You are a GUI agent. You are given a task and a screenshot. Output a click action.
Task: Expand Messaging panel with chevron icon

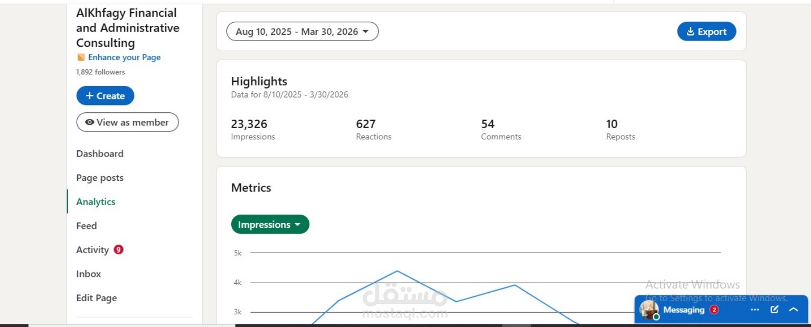click(x=793, y=310)
